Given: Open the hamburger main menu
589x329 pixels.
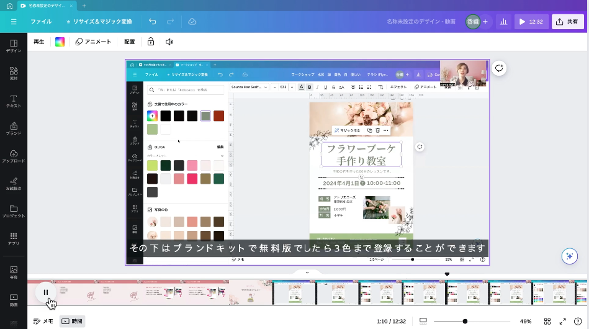Looking at the screenshot, I should click(x=14, y=22).
